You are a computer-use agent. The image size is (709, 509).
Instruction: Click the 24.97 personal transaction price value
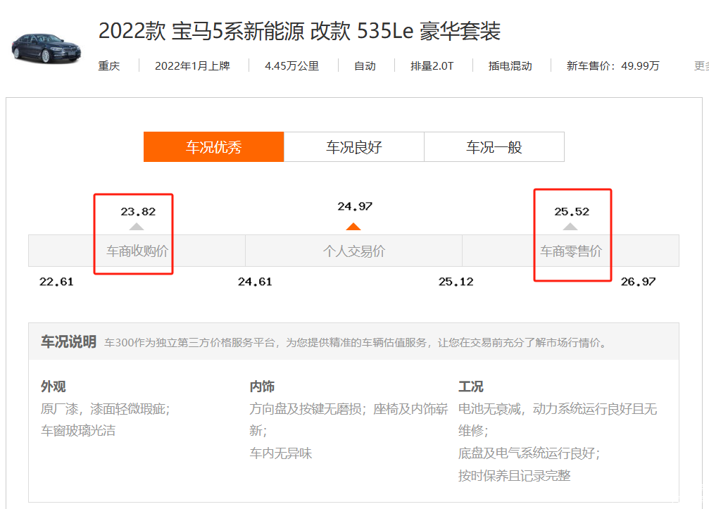click(355, 206)
